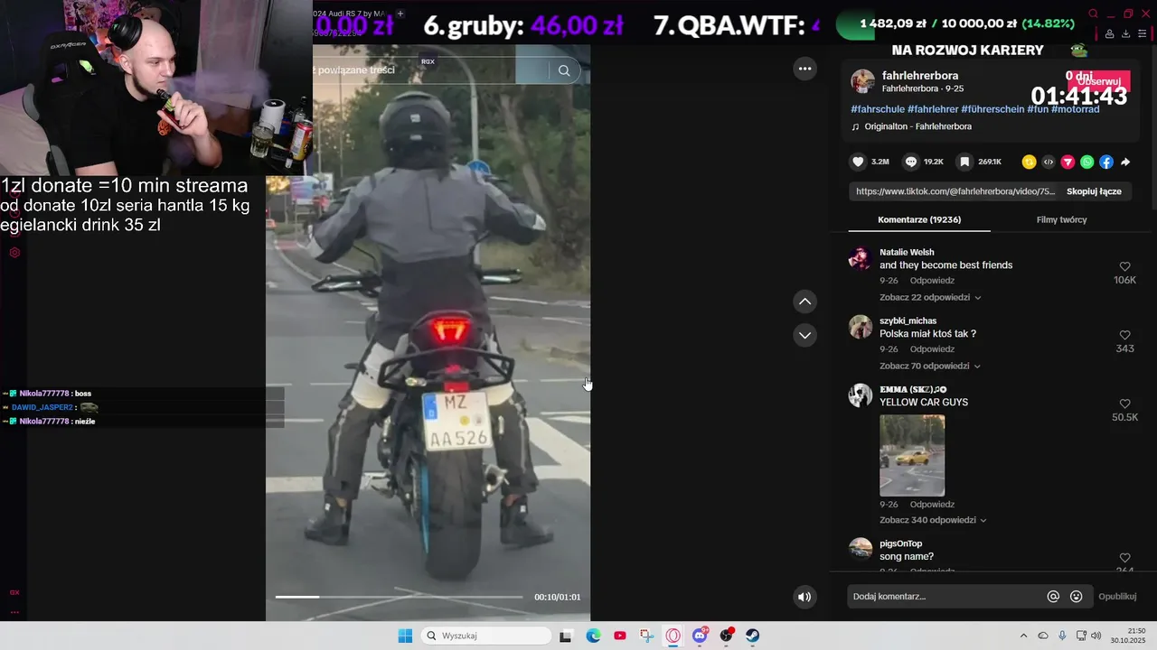
Task: Click the #führerschein hashtag
Action: (992, 109)
